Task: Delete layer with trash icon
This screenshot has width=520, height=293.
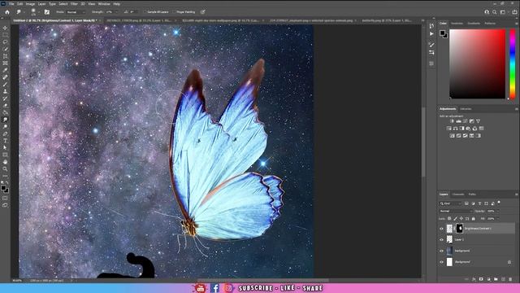Action: (x=510, y=279)
